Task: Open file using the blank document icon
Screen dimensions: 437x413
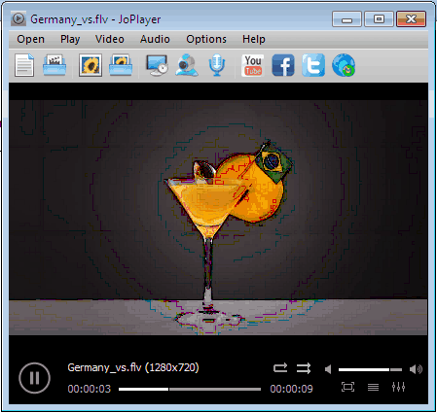Action: coord(24,65)
